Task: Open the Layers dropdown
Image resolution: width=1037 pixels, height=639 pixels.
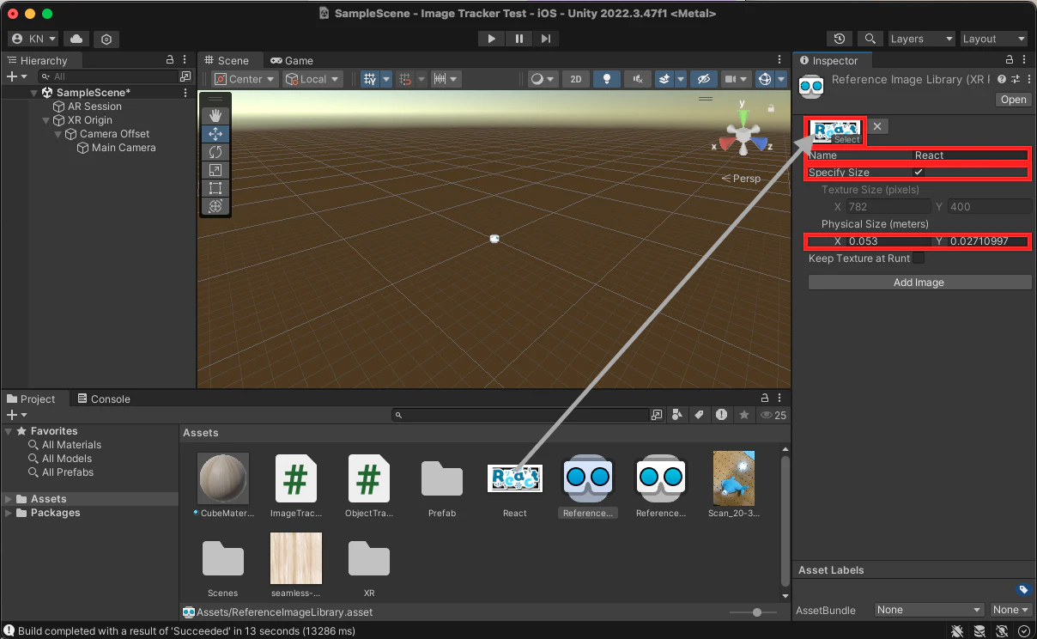Action: 920,39
